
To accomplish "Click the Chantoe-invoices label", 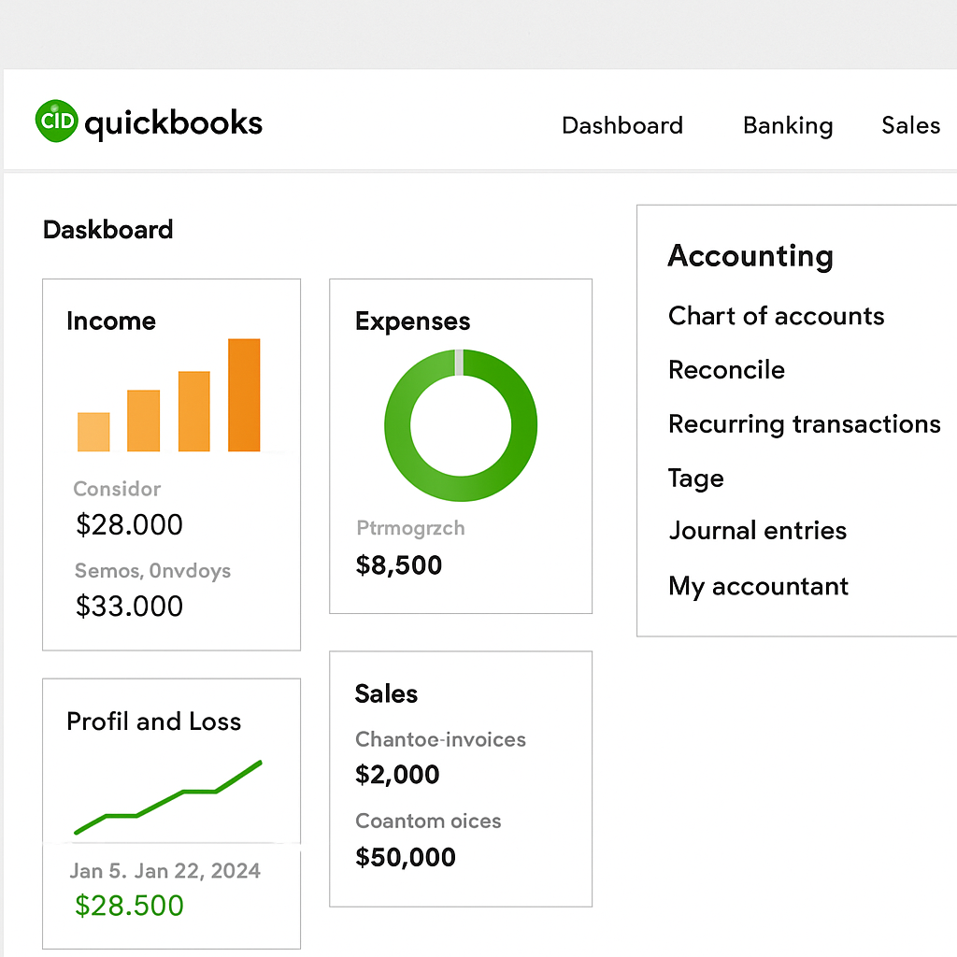I will 440,740.
